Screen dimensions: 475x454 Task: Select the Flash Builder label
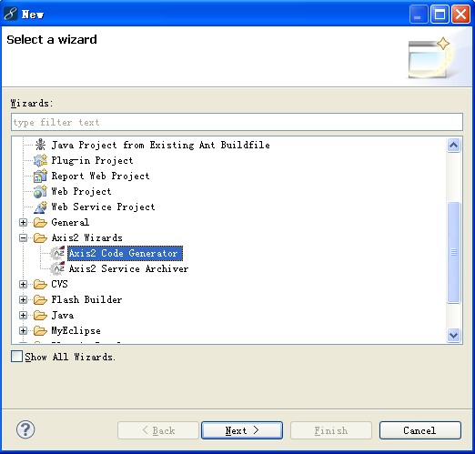[x=86, y=299]
